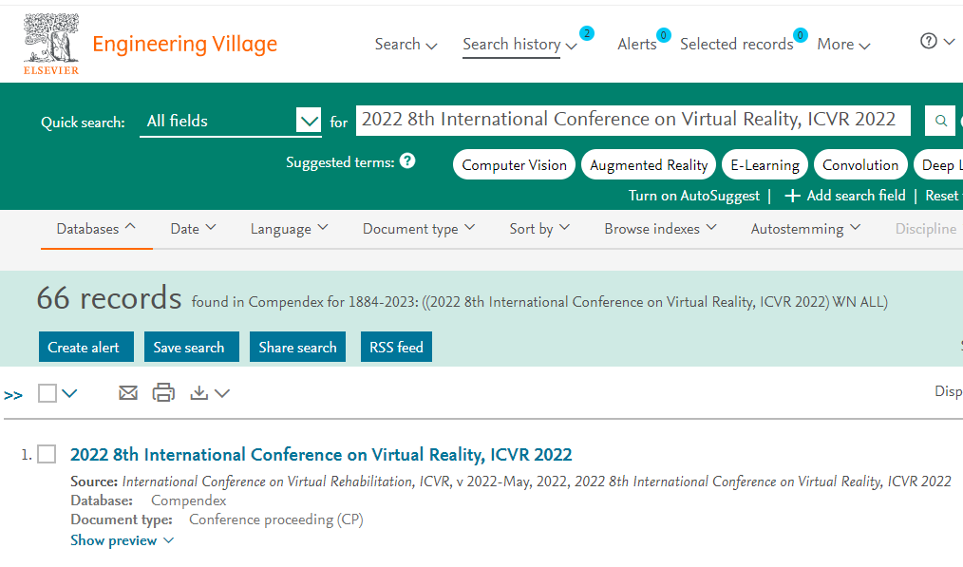The image size is (963, 567).
Task: Add suggested term Computer Vision
Action: pyautogui.click(x=514, y=164)
